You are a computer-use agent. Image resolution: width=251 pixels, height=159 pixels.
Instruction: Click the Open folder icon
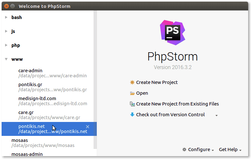point(132,93)
